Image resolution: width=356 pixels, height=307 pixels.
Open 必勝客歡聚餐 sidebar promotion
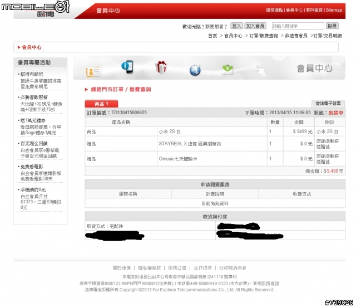[x=34, y=98]
